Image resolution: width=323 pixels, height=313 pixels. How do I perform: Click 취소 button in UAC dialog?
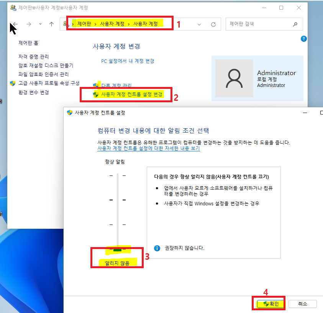(303, 304)
